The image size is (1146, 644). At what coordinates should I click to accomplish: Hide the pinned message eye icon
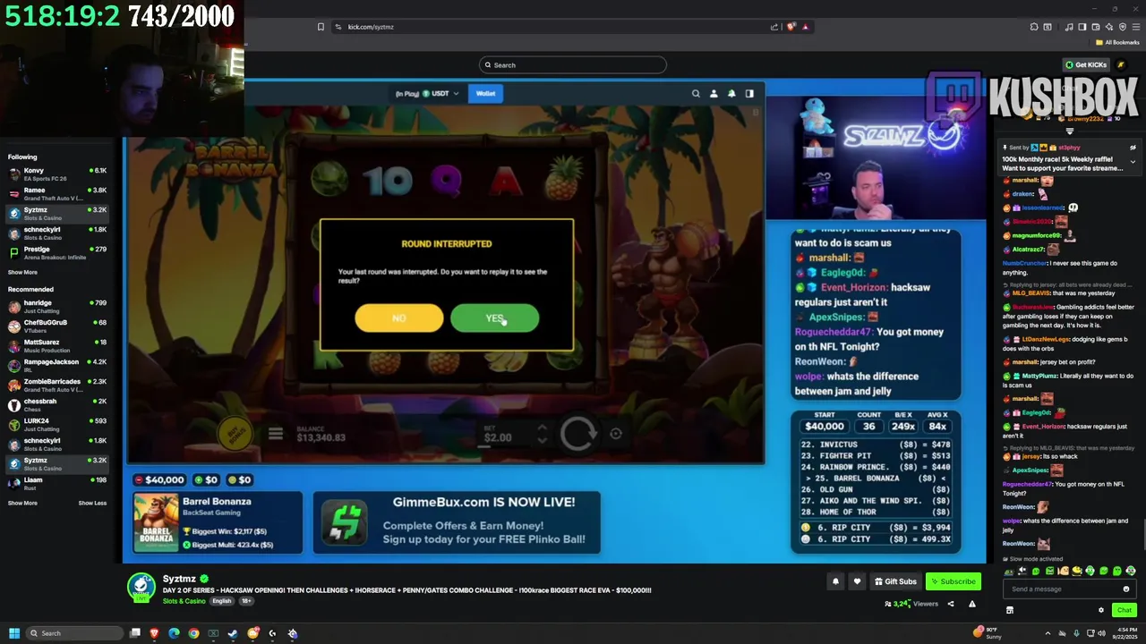click(1133, 148)
